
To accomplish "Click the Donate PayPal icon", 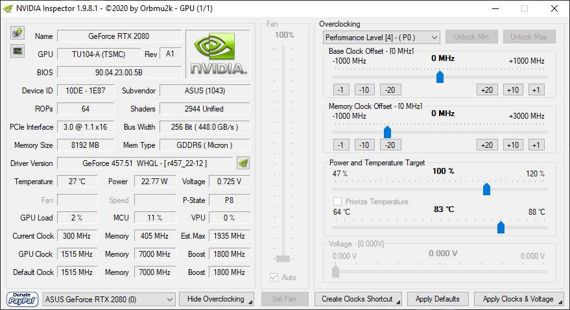I will tap(22, 300).
